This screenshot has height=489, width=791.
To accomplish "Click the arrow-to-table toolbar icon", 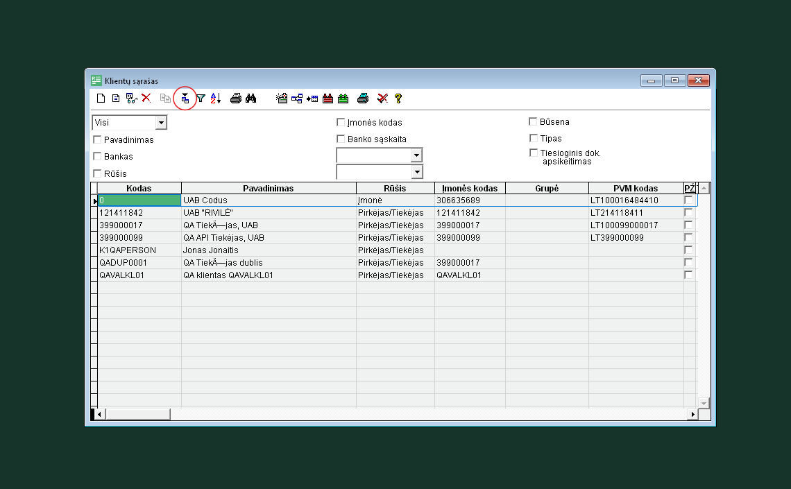I will 312,98.
